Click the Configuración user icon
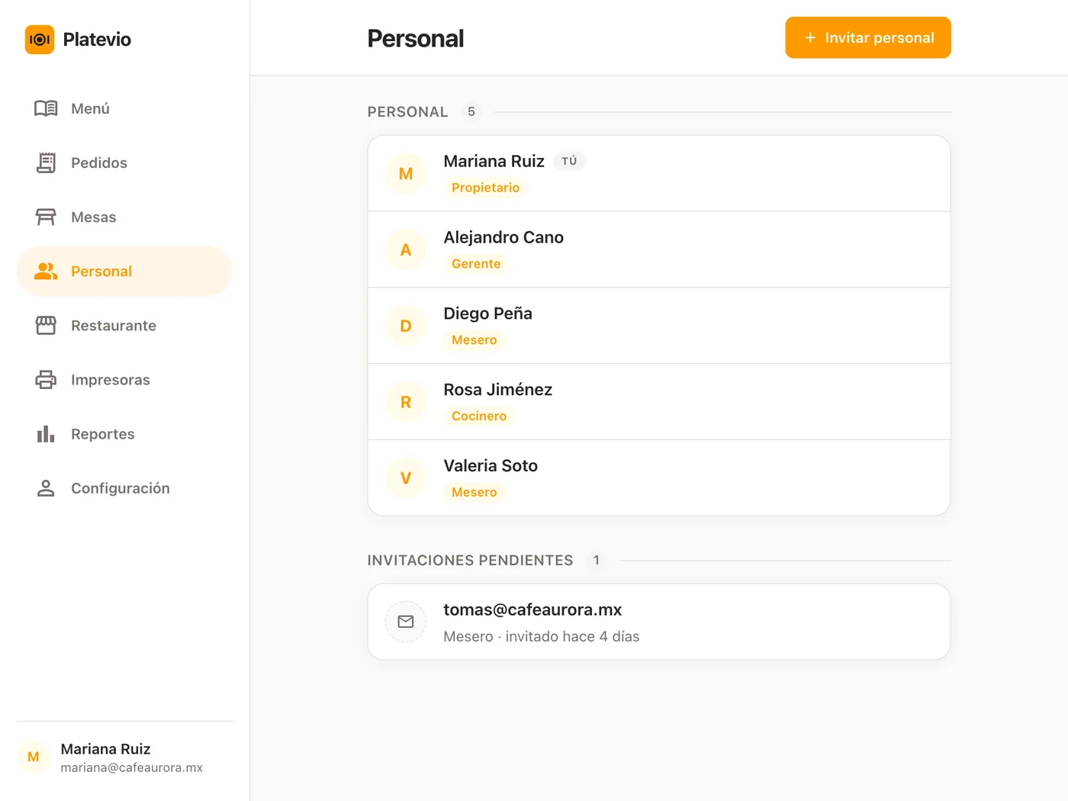This screenshot has height=801, width=1068. point(46,488)
